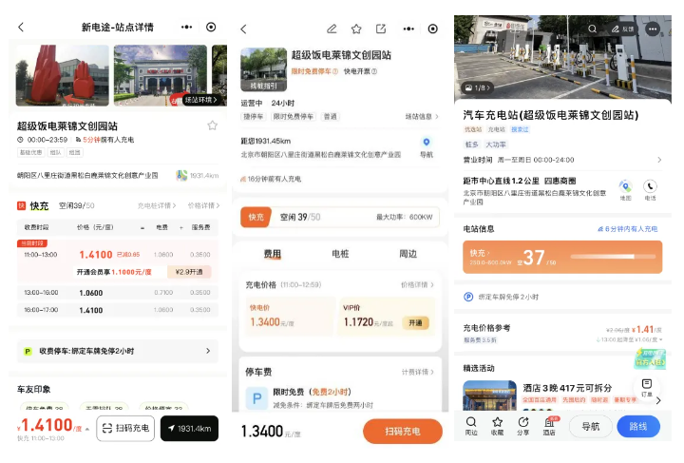684x463 pixels.
Task: Switch to 周边 tab
Action: click(x=408, y=254)
